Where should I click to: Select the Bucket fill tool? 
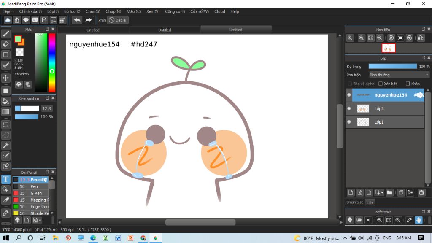pos(6,101)
